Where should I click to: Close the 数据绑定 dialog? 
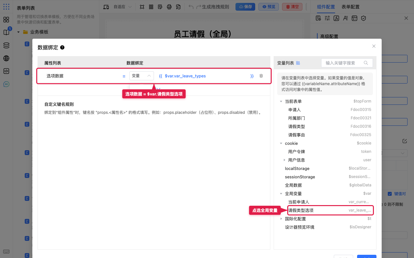click(x=374, y=46)
